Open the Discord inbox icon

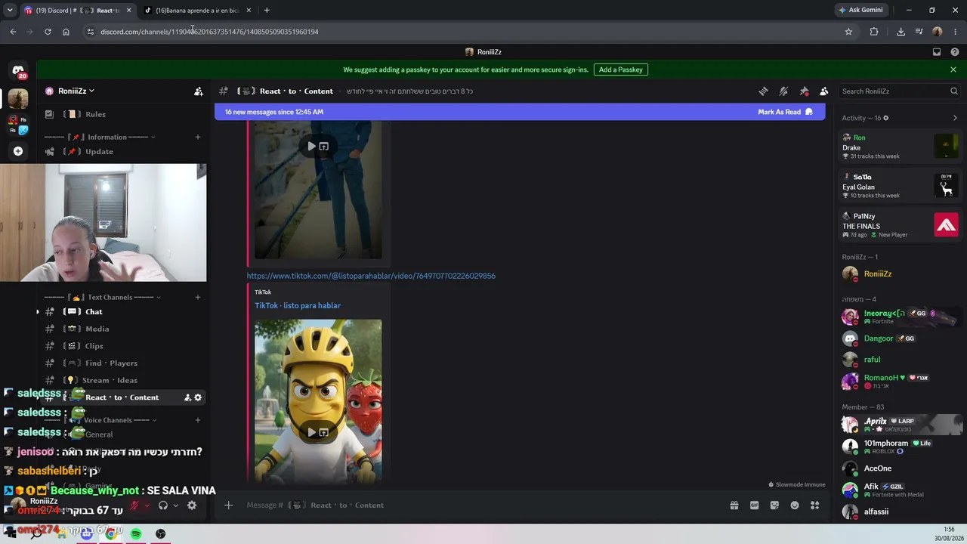click(x=937, y=52)
